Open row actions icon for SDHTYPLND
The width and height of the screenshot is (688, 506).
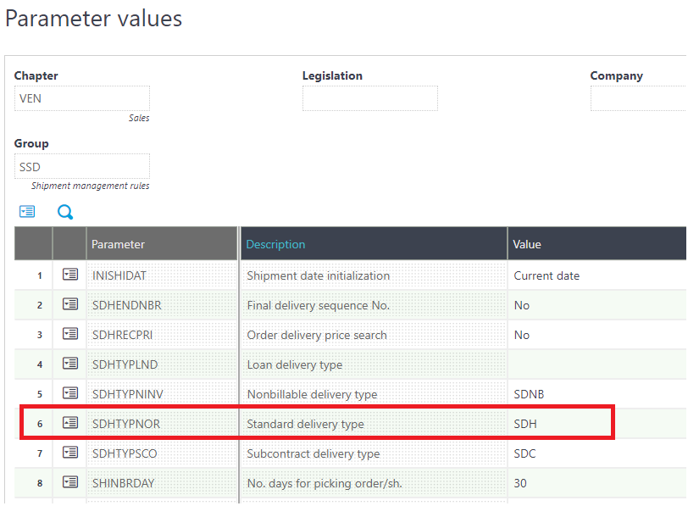click(x=70, y=364)
